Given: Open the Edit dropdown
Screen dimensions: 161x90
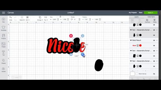Looking at the screenshot, I should click(x=27, y=18).
